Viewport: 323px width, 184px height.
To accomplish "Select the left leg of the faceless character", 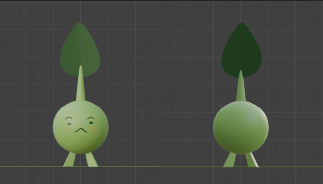I will click(230, 159).
